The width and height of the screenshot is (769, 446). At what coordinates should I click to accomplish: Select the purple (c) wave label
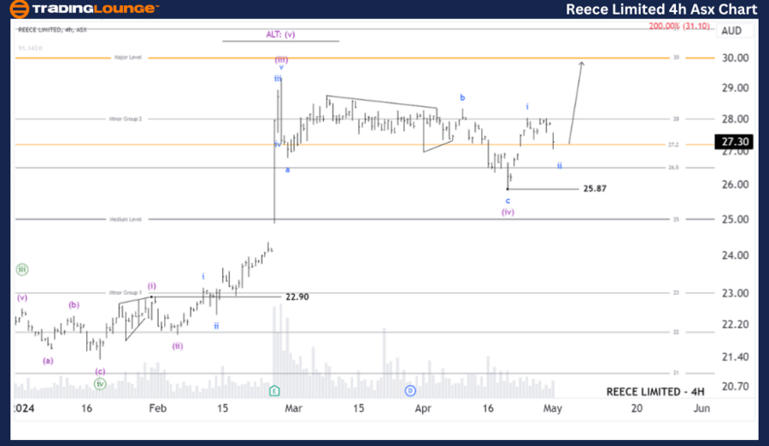(x=100, y=372)
